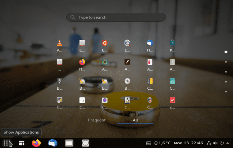Launch Firefox from the bottom taskbar
The height and width of the screenshot is (148, 233).
(x=36, y=143)
